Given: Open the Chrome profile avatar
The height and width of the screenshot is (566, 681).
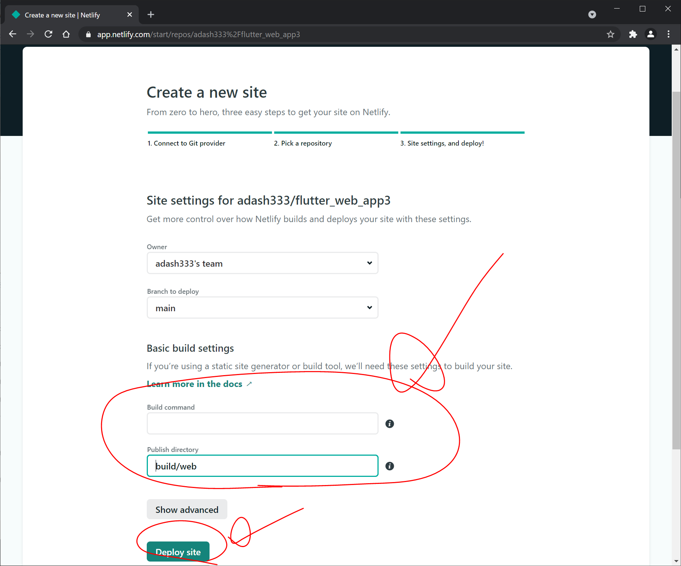Looking at the screenshot, I should tap(651, 34).
